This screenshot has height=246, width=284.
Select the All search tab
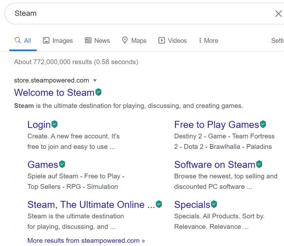click(x=23, y=40)
